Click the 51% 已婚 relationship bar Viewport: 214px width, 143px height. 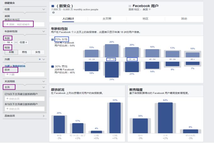115,118
